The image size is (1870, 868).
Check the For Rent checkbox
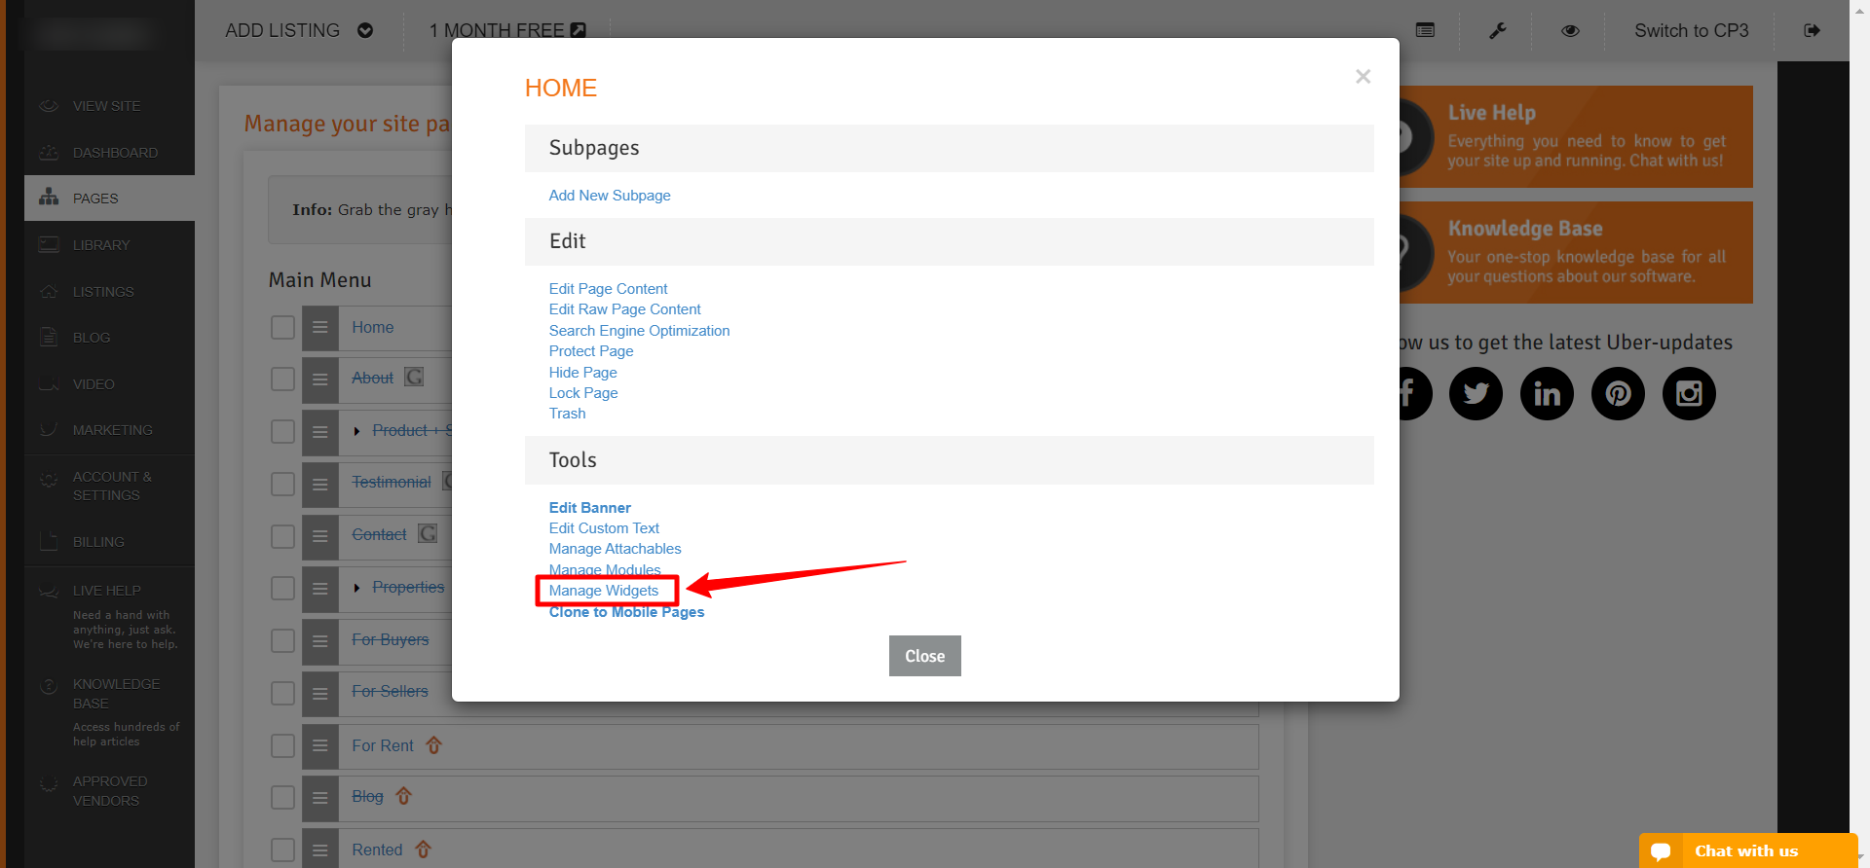pos(282,745)
